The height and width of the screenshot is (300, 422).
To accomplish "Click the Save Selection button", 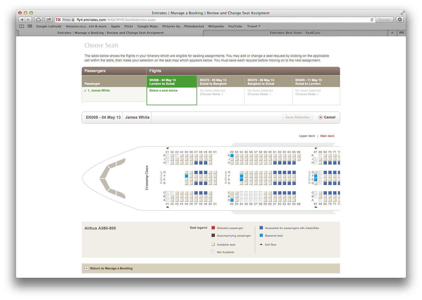I will (x=297, y=117).
